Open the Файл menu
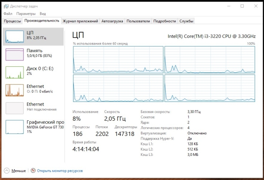This screenshot has height=180, width=264. pos(8,14)
